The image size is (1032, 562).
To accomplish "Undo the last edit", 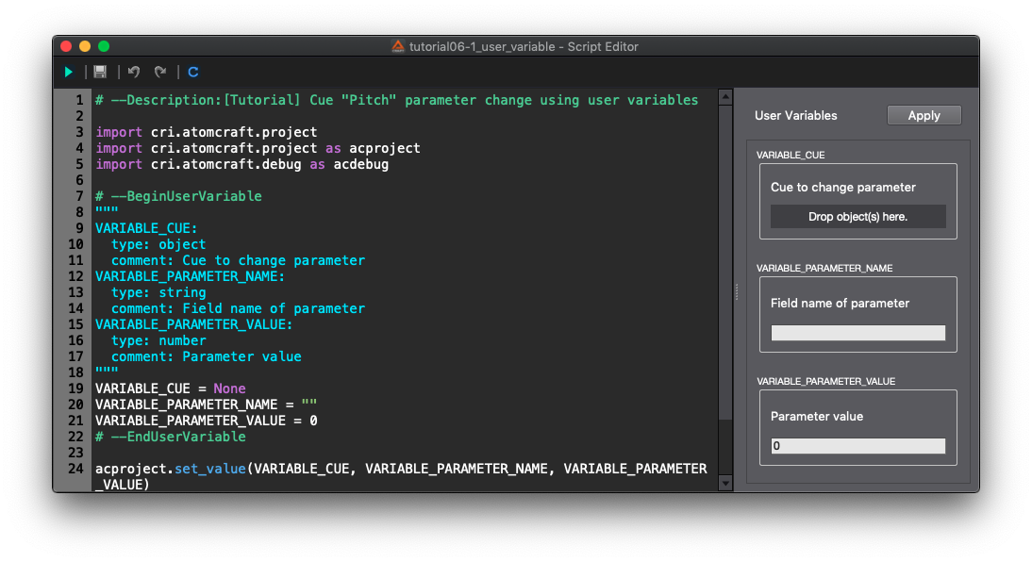I will [134, 72].
